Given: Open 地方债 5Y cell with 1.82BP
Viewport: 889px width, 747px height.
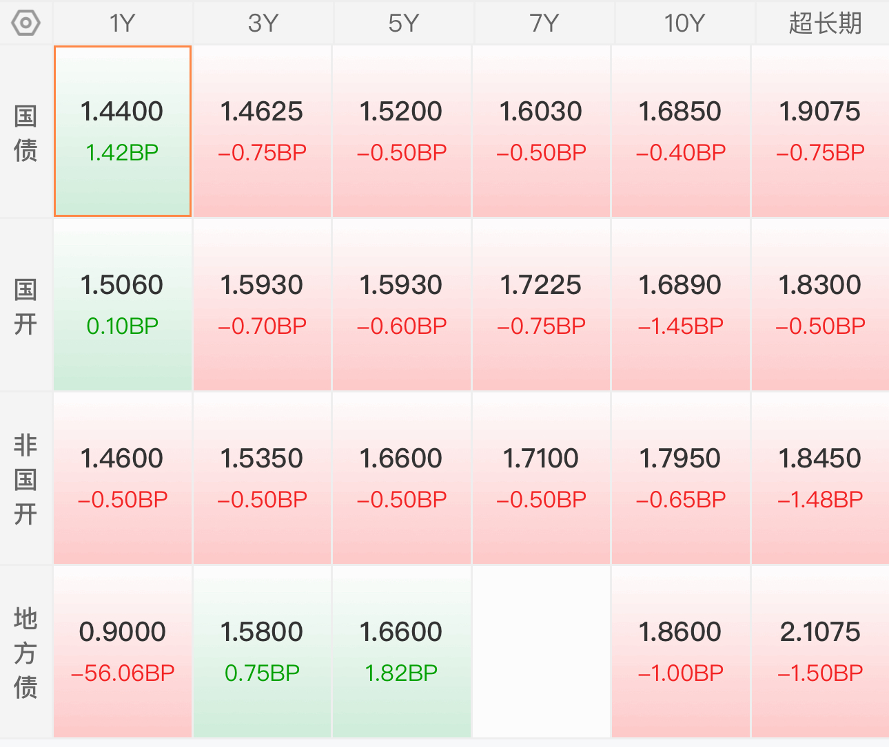Looking at the screenshot, I should (402, 652).
